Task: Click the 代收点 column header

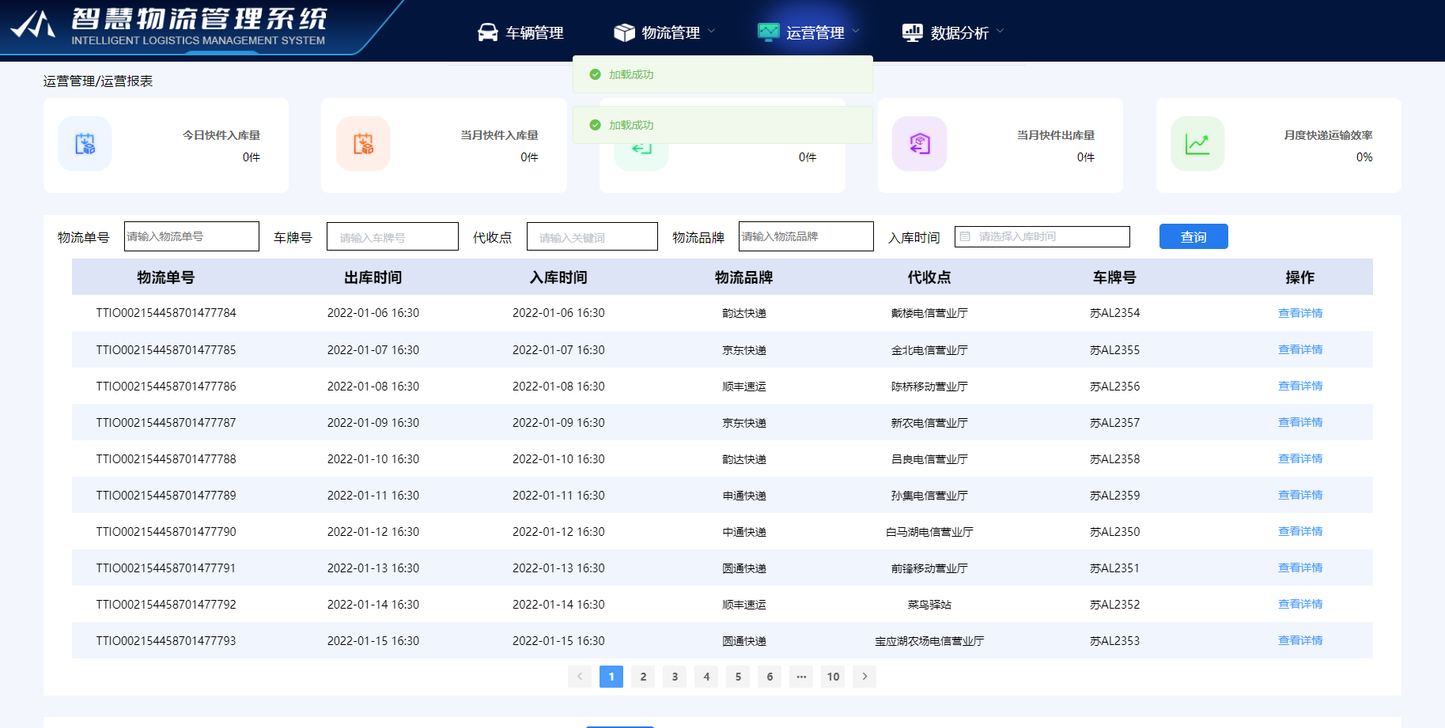Action: (929, 277)
